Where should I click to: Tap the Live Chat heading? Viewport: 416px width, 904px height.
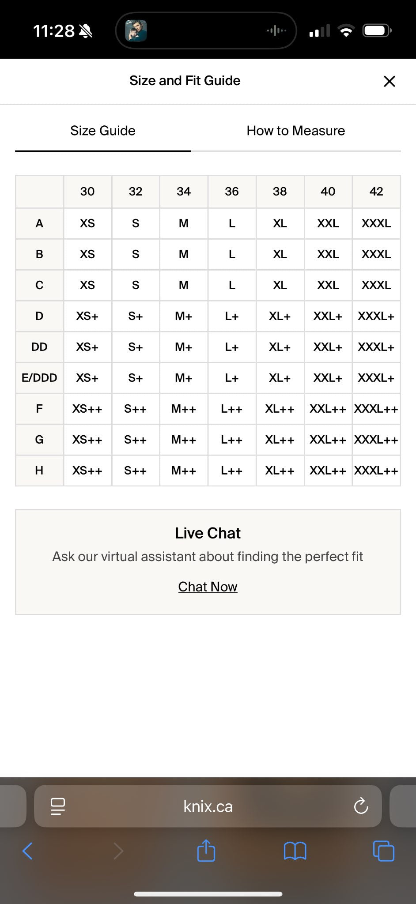[208, 533]
